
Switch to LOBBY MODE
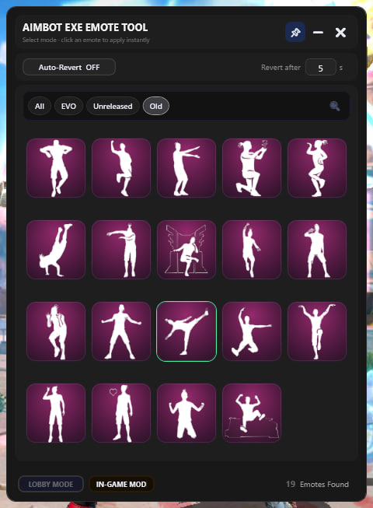click(51, 485)
